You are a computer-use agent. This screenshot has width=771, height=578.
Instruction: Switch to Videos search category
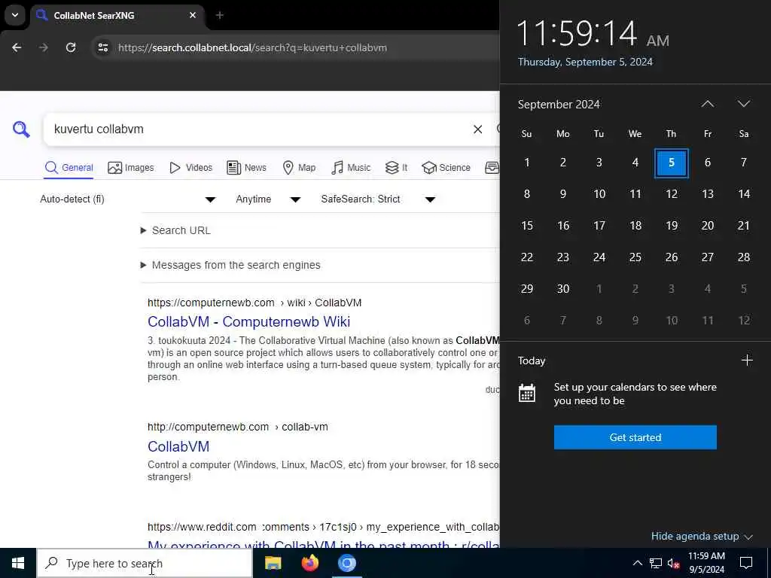click(x=190, y=168)
